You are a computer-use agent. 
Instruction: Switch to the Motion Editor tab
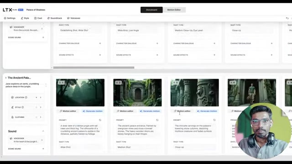click(x=174, y=10)
